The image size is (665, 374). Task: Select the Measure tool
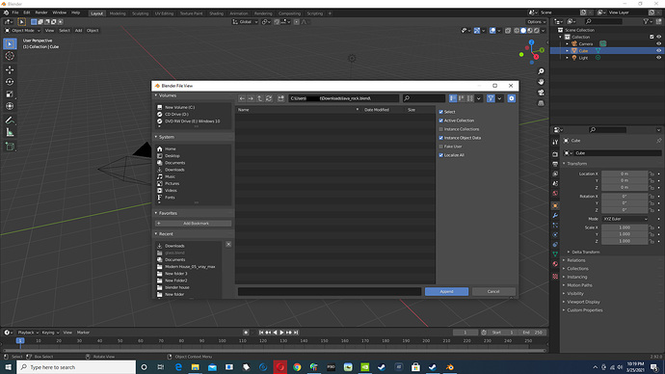pos(10,133)
